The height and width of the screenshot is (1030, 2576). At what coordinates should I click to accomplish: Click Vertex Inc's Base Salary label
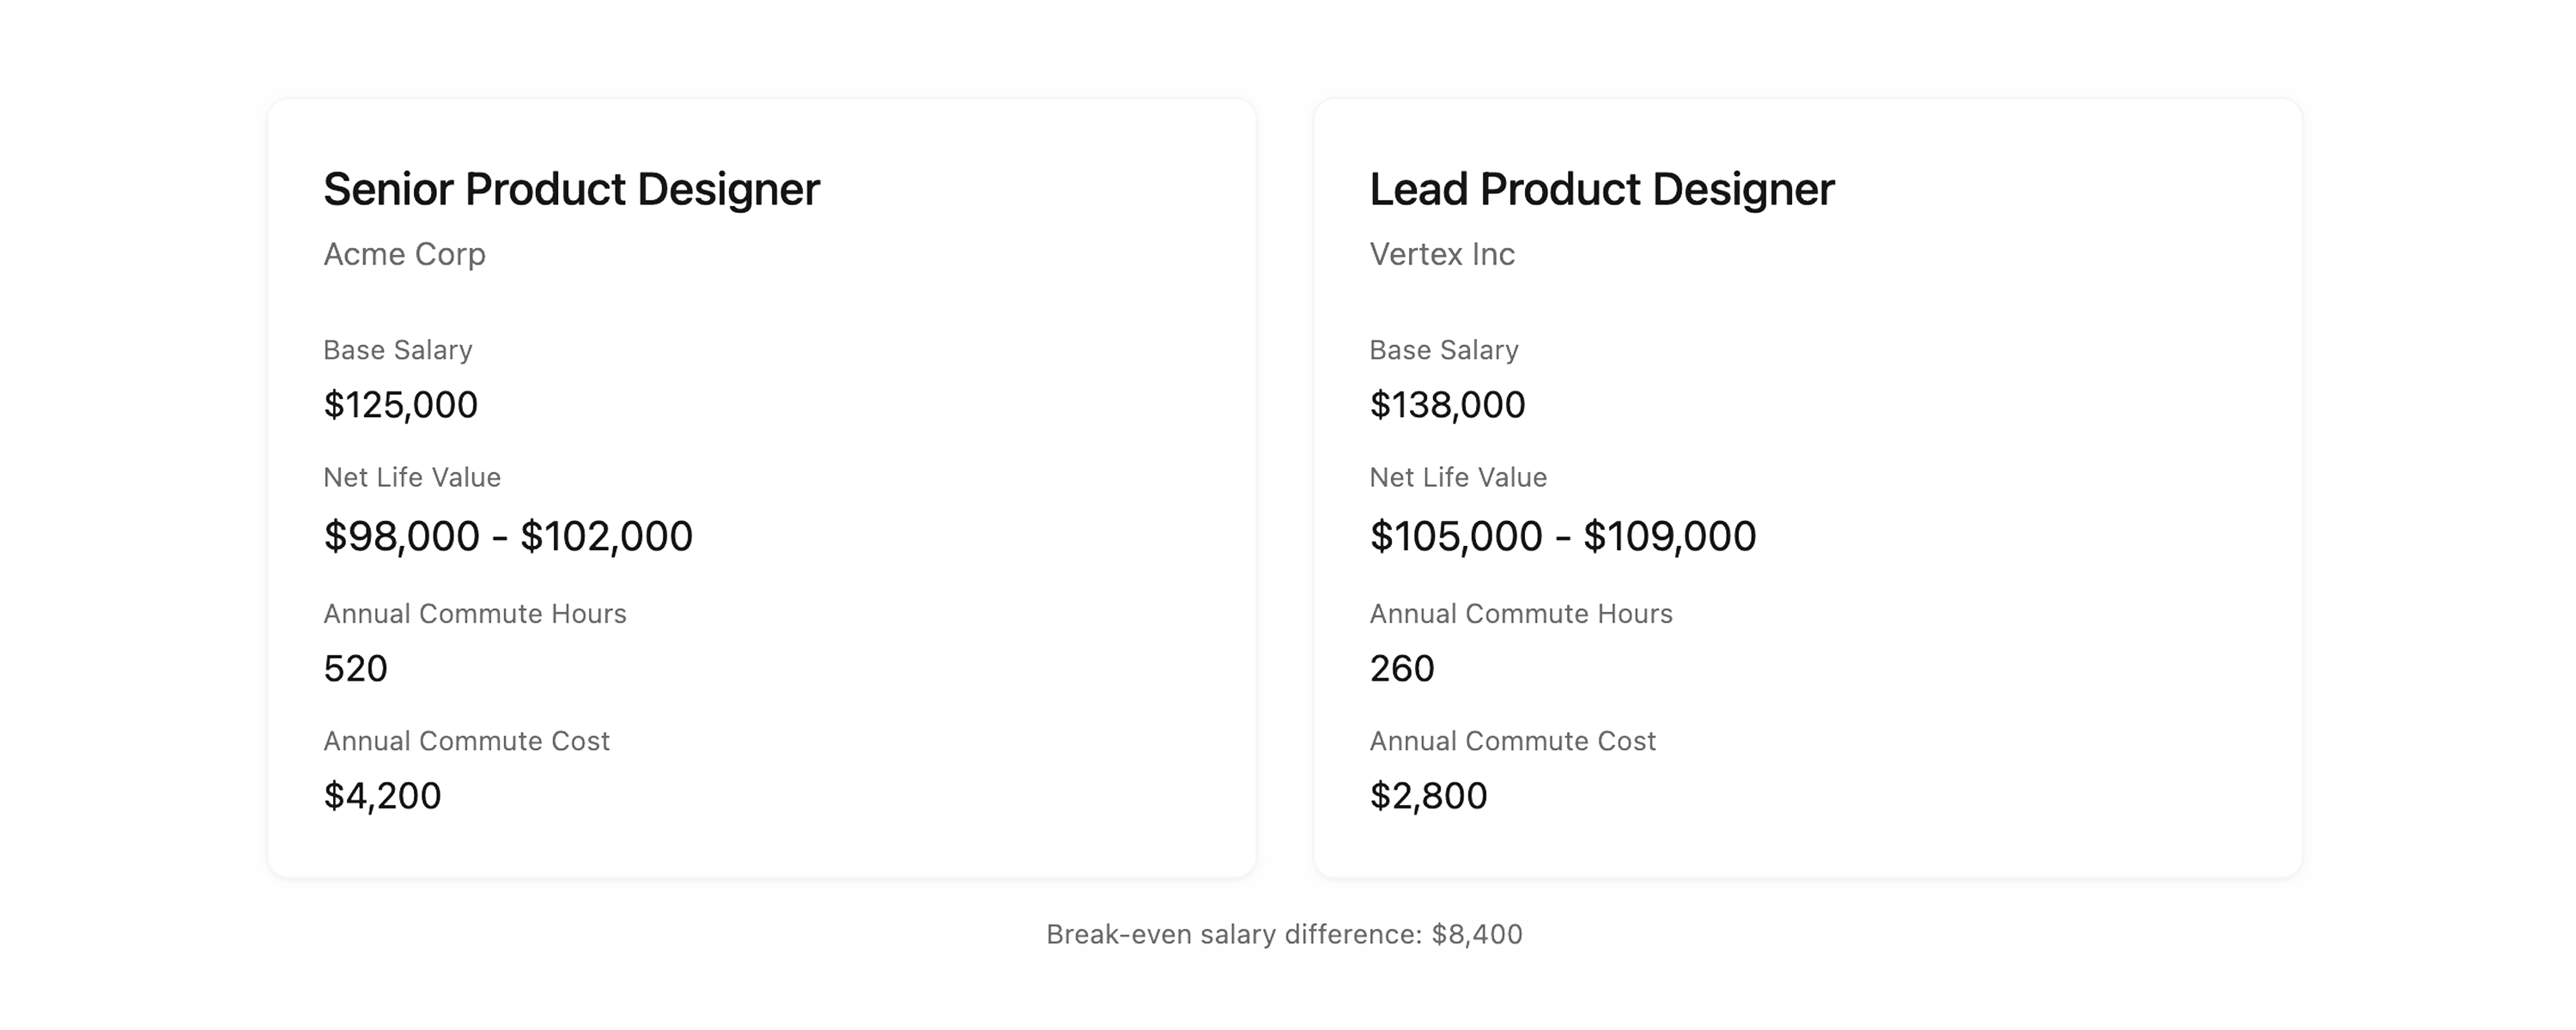[x=1443, y=350]
